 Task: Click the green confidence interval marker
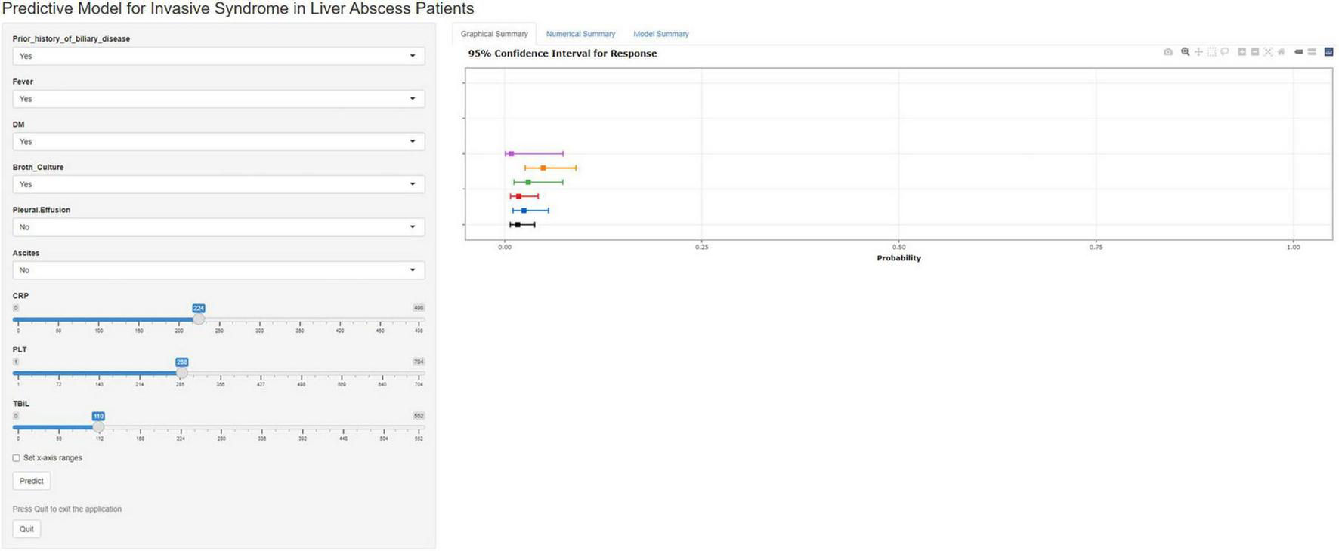[x=528, y=182]
